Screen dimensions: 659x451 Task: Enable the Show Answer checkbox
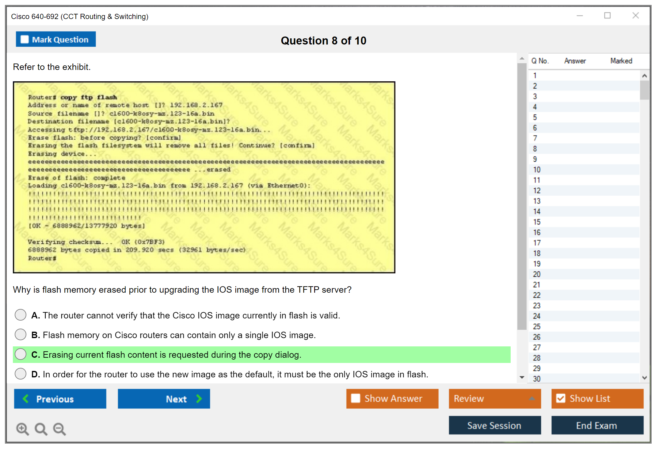tap(355, 398)
